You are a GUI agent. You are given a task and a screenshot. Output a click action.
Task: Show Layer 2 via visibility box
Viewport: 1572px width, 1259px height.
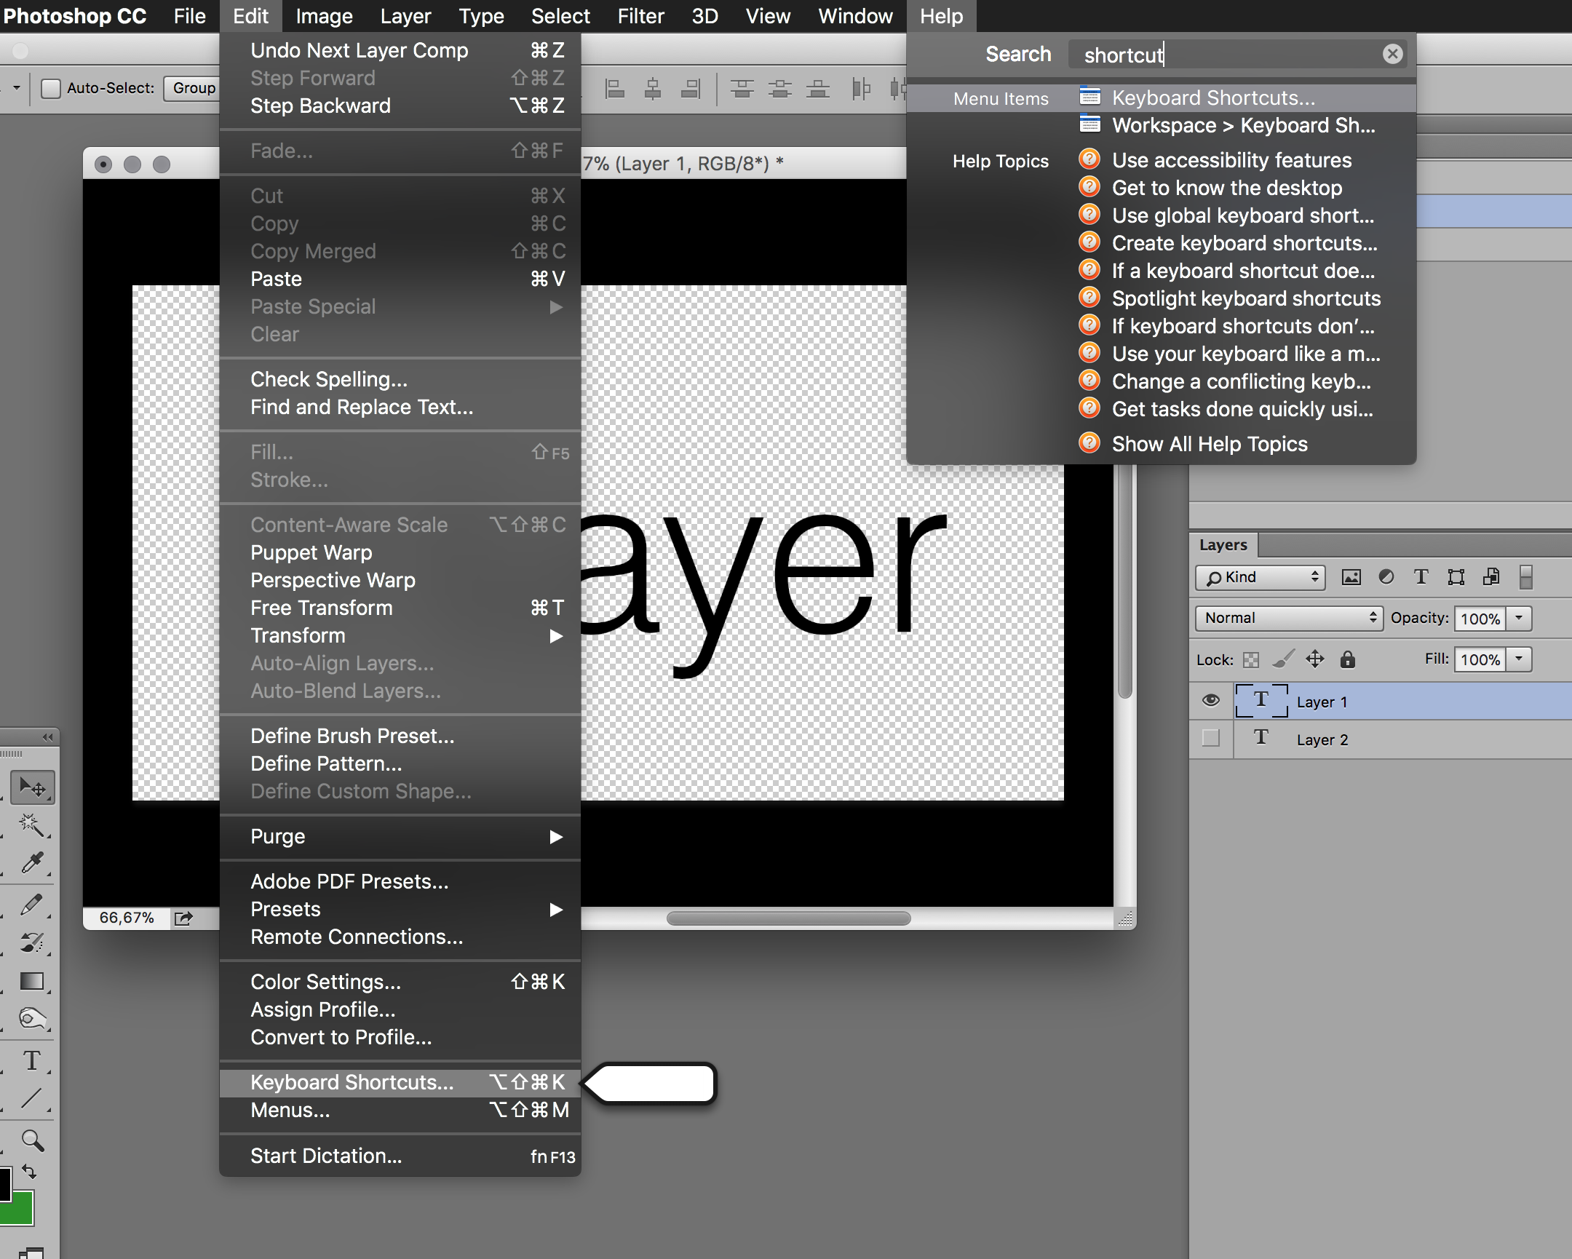point(1210,739)
